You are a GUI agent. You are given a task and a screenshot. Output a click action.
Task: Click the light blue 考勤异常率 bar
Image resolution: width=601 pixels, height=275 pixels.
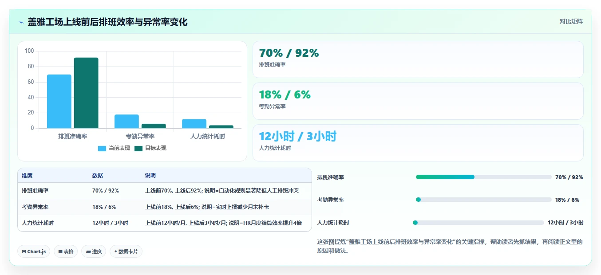(127, 122)
